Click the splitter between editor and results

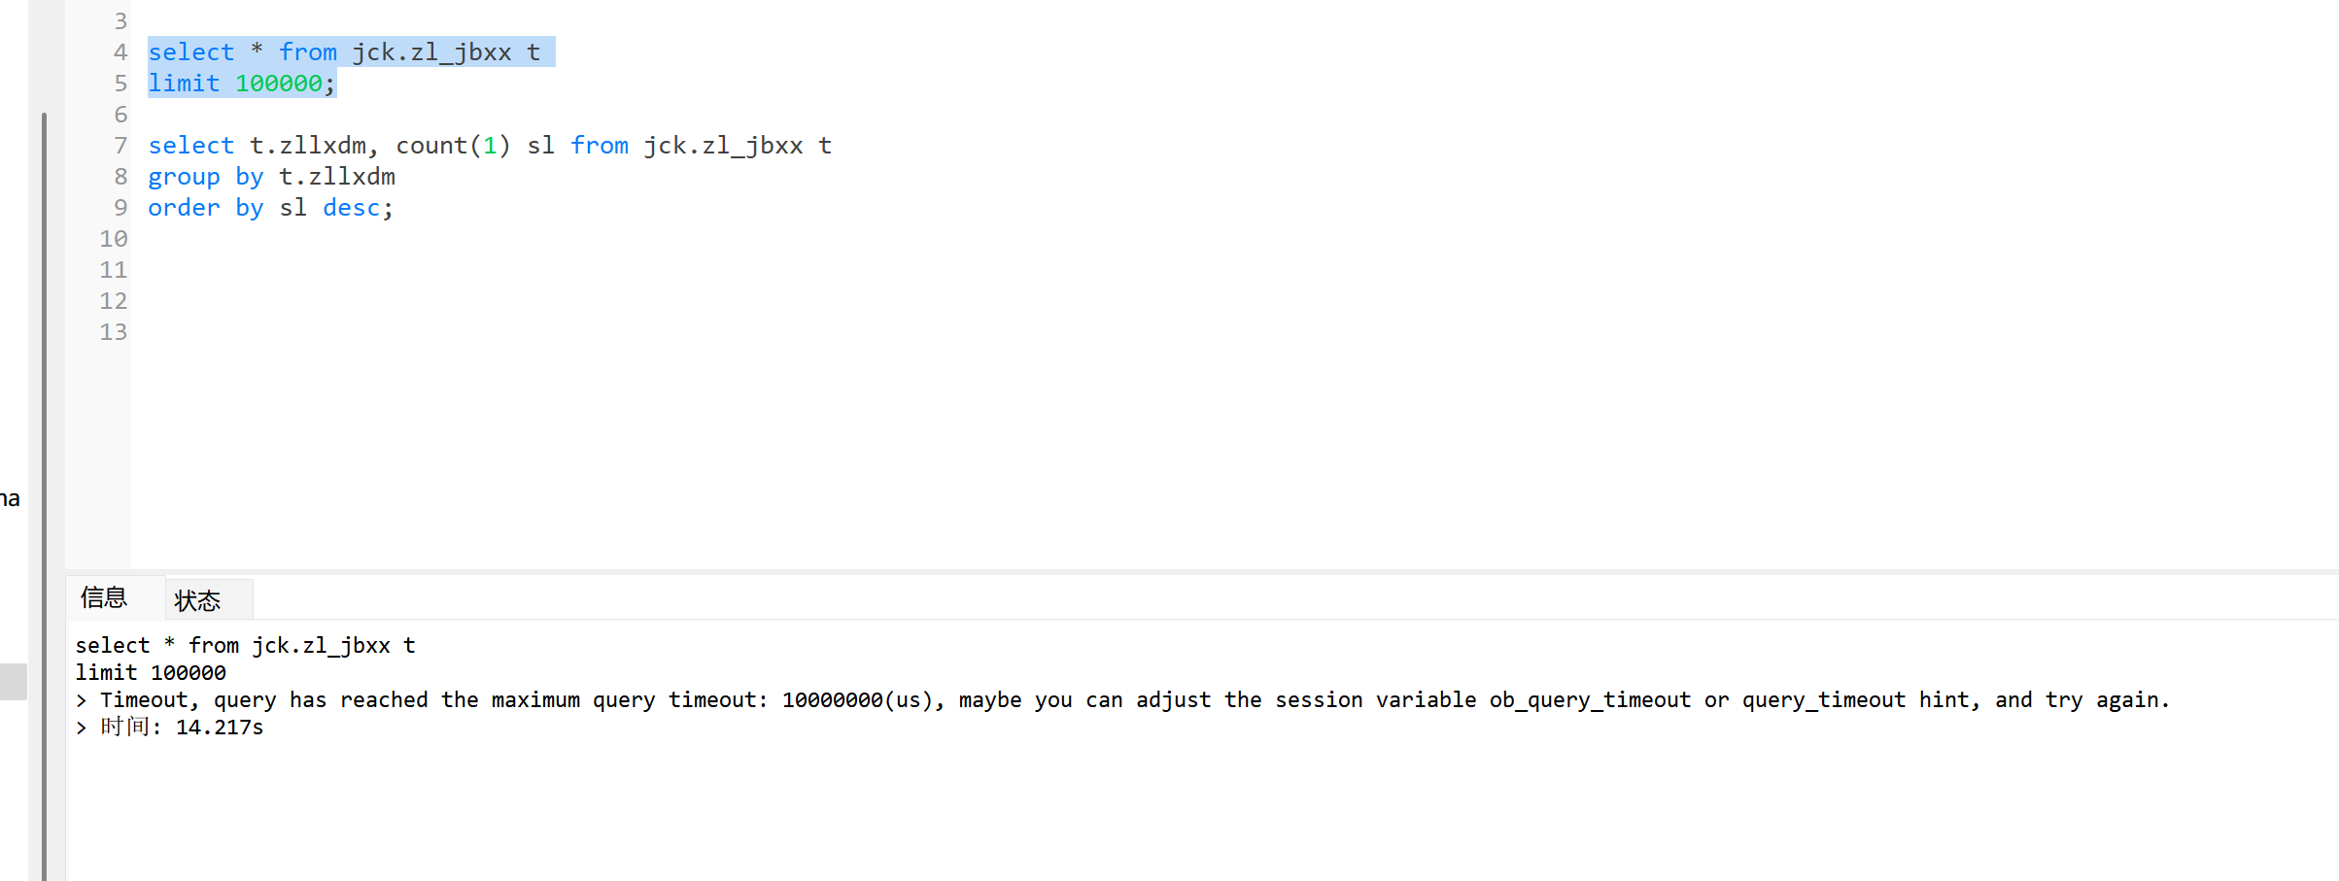1202,571
